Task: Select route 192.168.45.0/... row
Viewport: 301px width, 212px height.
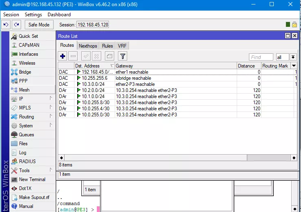Action: (x=178, y=72)
